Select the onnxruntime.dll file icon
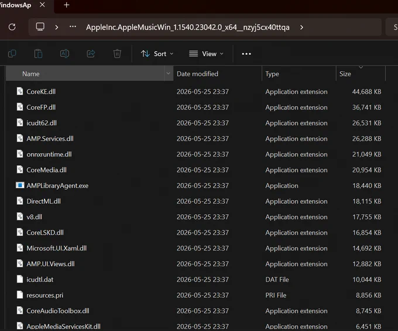Viewport: 398px width, 331px height. point(20,154)
